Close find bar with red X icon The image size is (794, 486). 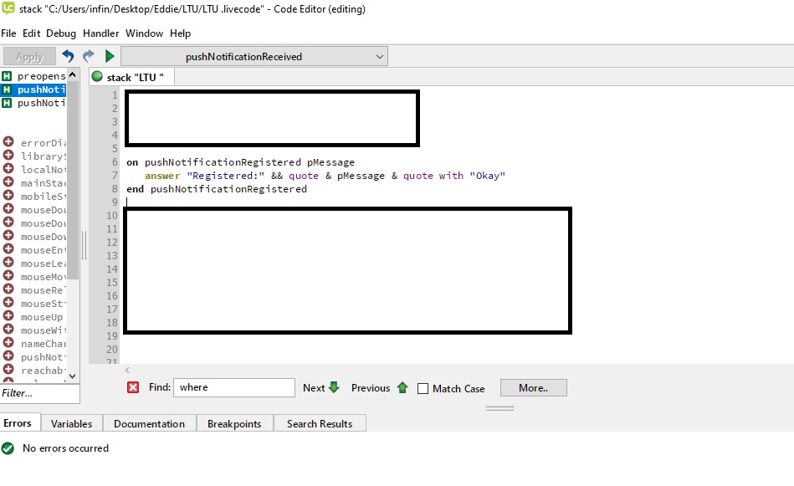133,387
